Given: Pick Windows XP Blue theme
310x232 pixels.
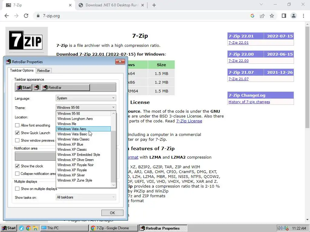Looking at the screenshot, I should (84, 144).
